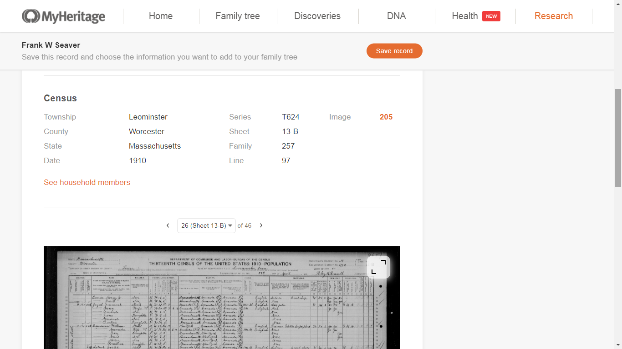
Task: Select image number 205 in Census details
Action: click(x=386, y=117)
